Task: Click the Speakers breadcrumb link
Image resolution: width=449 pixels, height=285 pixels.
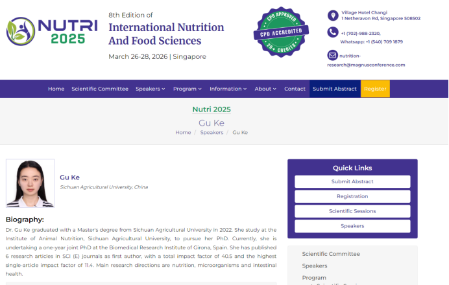Action: point(212,132)
